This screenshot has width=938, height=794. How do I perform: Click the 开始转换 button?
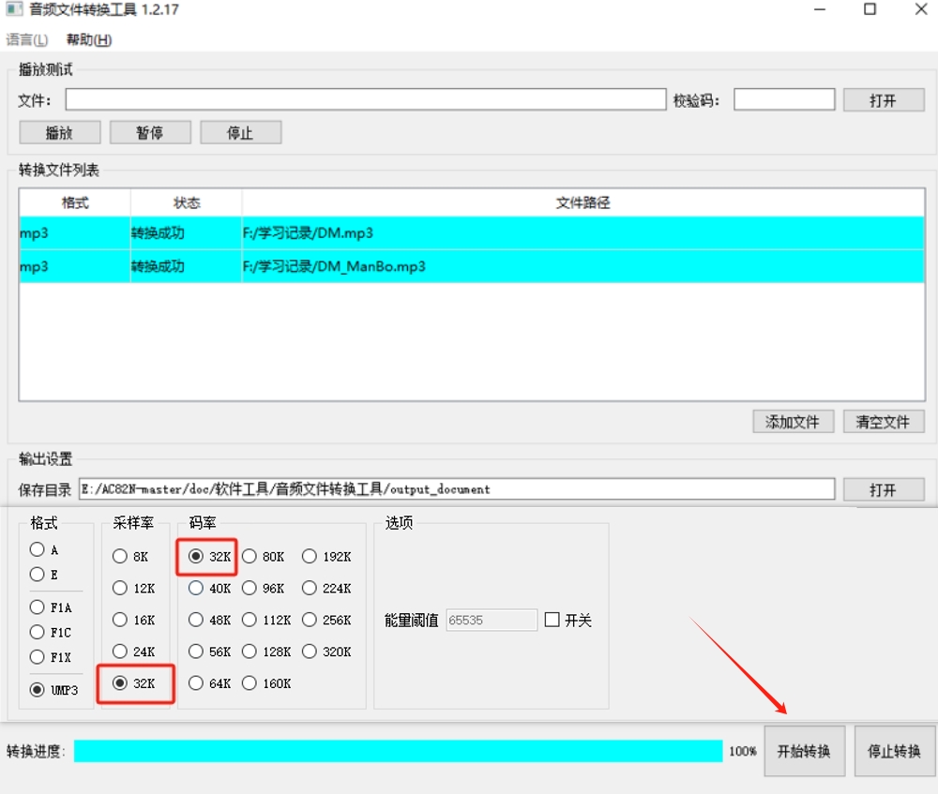click(x=804, y=751)
